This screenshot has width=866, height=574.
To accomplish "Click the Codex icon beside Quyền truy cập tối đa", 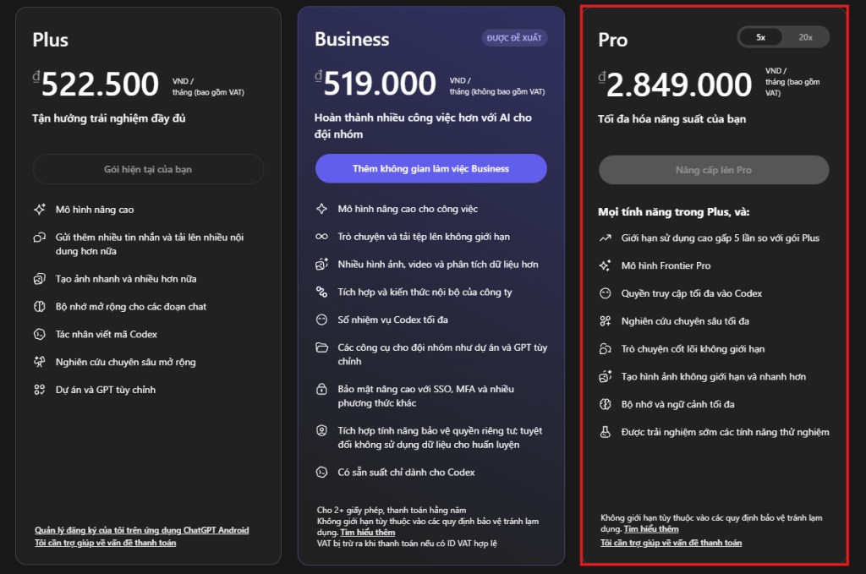I will point(605,293).
